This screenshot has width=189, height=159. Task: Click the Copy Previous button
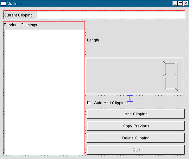136,126
